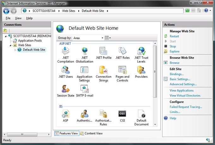215x145 pixels.
Task: Collapse the SCOTTGUVISTA4 server node
Action: click(6, 36)
